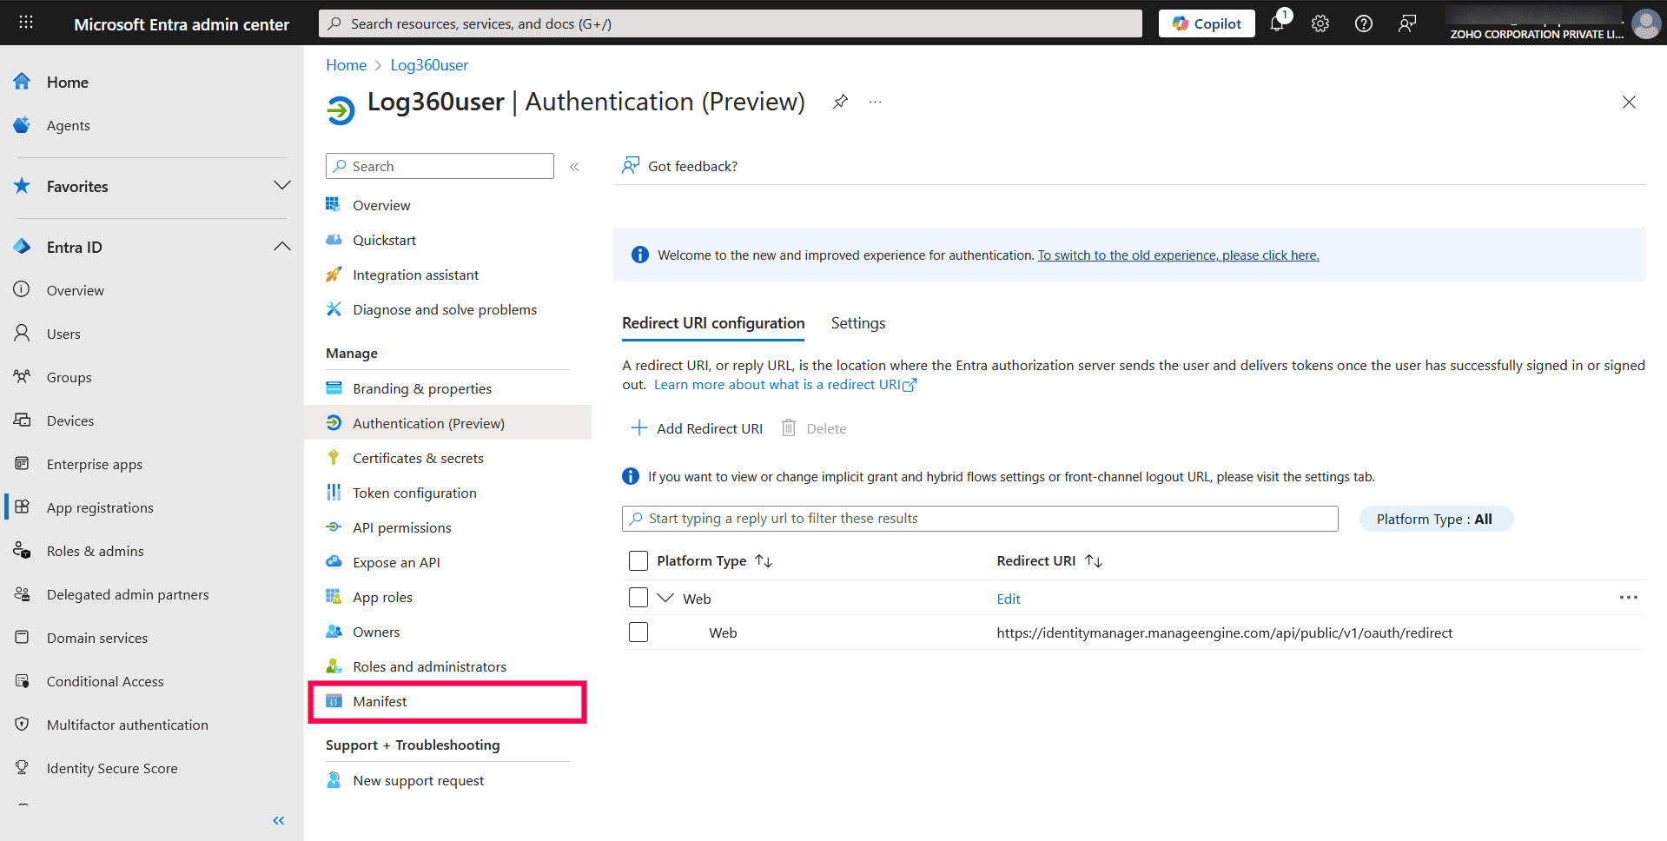Open the Manifest editor

pos(380,701)
